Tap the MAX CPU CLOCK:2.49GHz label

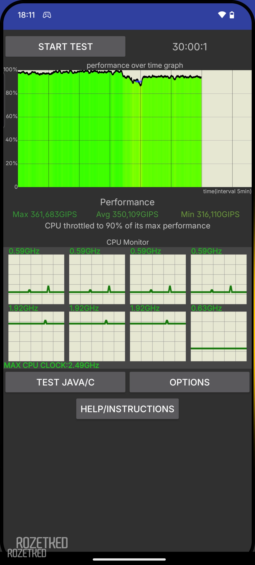point(52,365)
